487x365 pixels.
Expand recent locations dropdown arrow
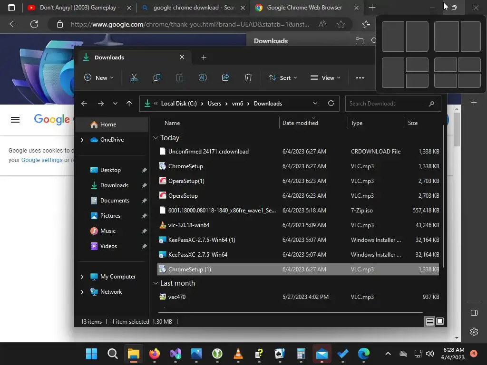coord(115,104)
